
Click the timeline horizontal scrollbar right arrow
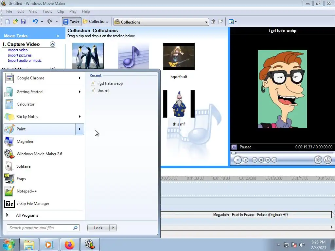click(x=332, y=227)
